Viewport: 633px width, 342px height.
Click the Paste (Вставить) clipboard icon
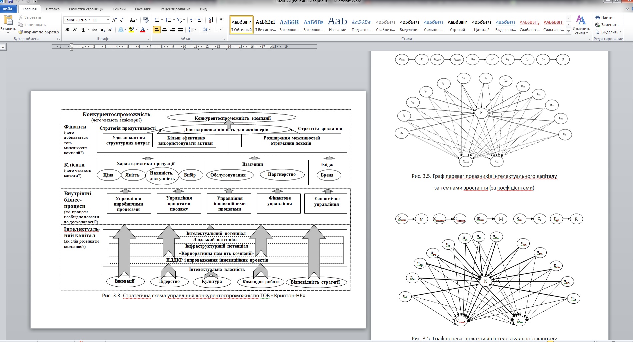pos(8,20)
